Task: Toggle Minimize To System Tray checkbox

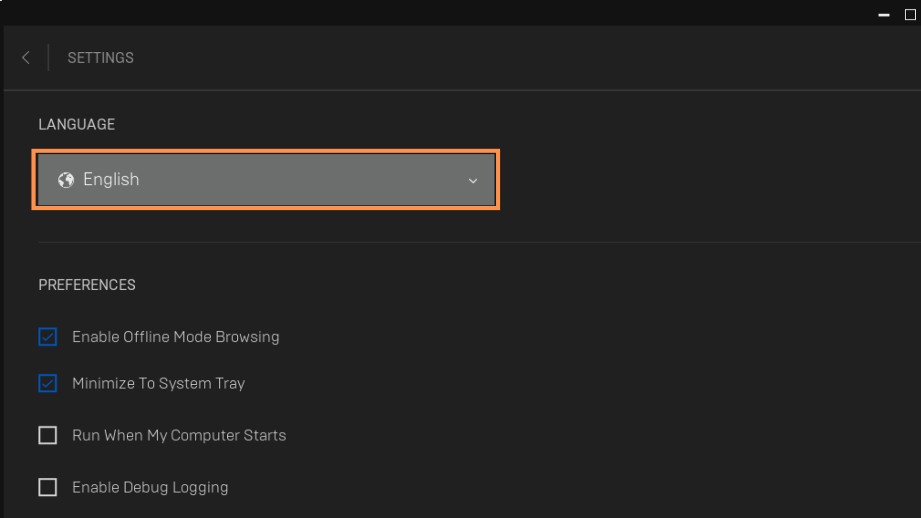Action: pos(47,383)
